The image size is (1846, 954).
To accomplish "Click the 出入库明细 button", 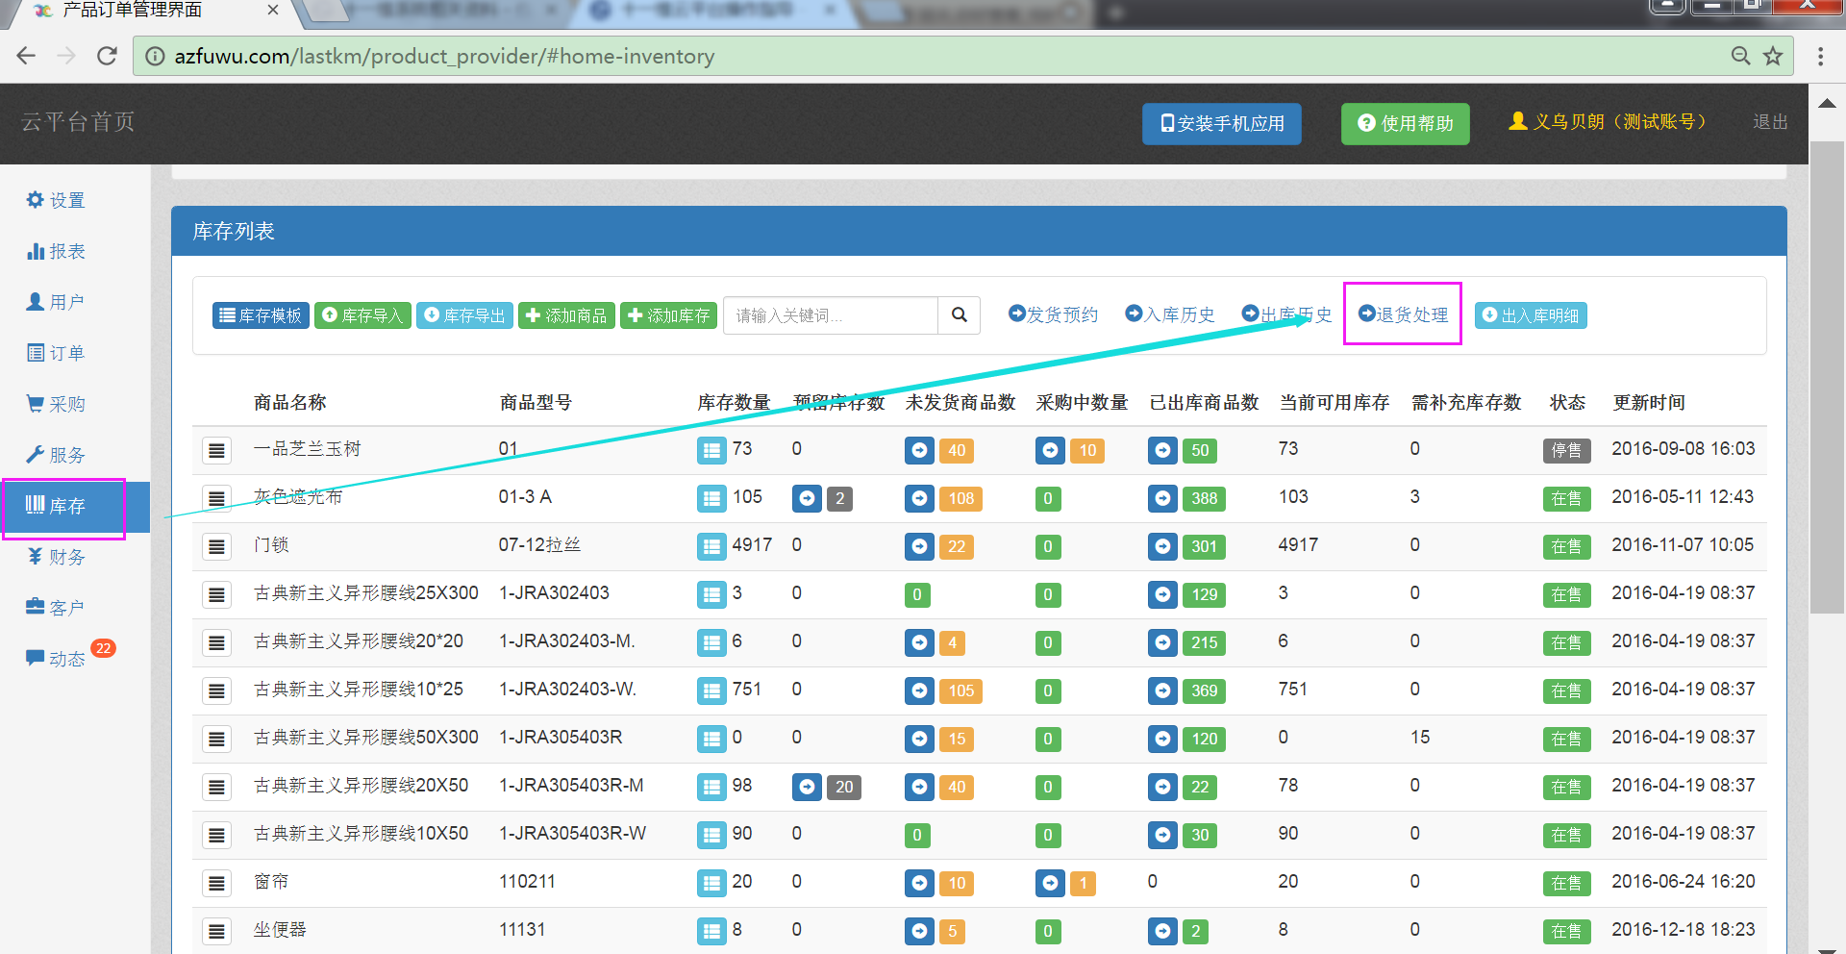I will tap(1531, 315).
